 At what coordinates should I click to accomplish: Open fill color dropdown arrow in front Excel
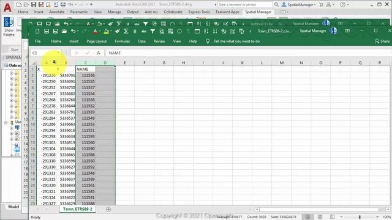[x=111, y=31]
